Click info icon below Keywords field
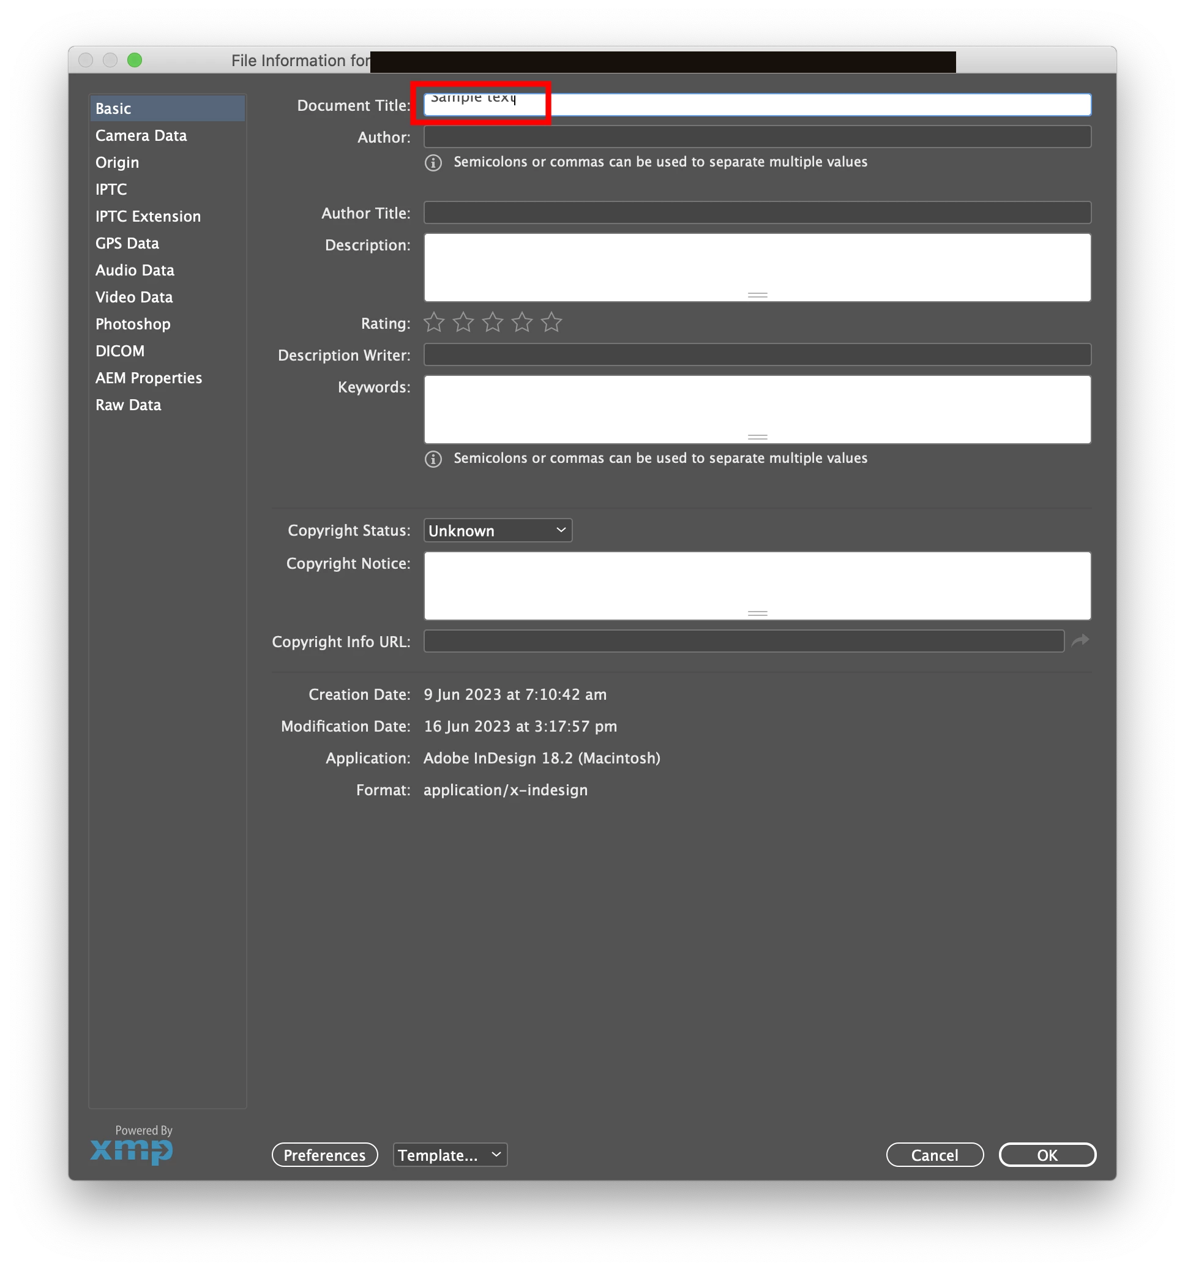Image resolution: width=1185 pixels, height=1271 pixels. [433, 459]
